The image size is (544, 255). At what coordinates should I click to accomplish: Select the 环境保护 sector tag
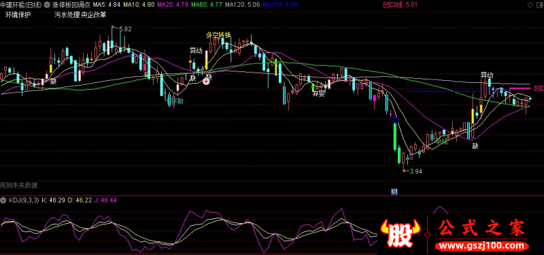click(18, 15)
